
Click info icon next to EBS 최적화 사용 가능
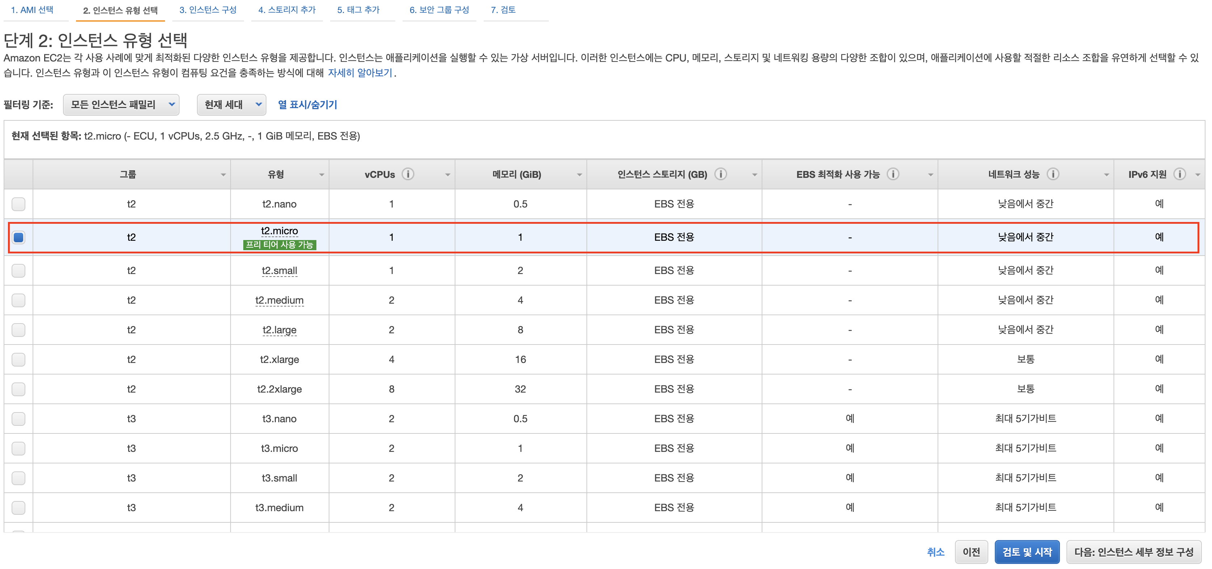(x=893, y=174)
